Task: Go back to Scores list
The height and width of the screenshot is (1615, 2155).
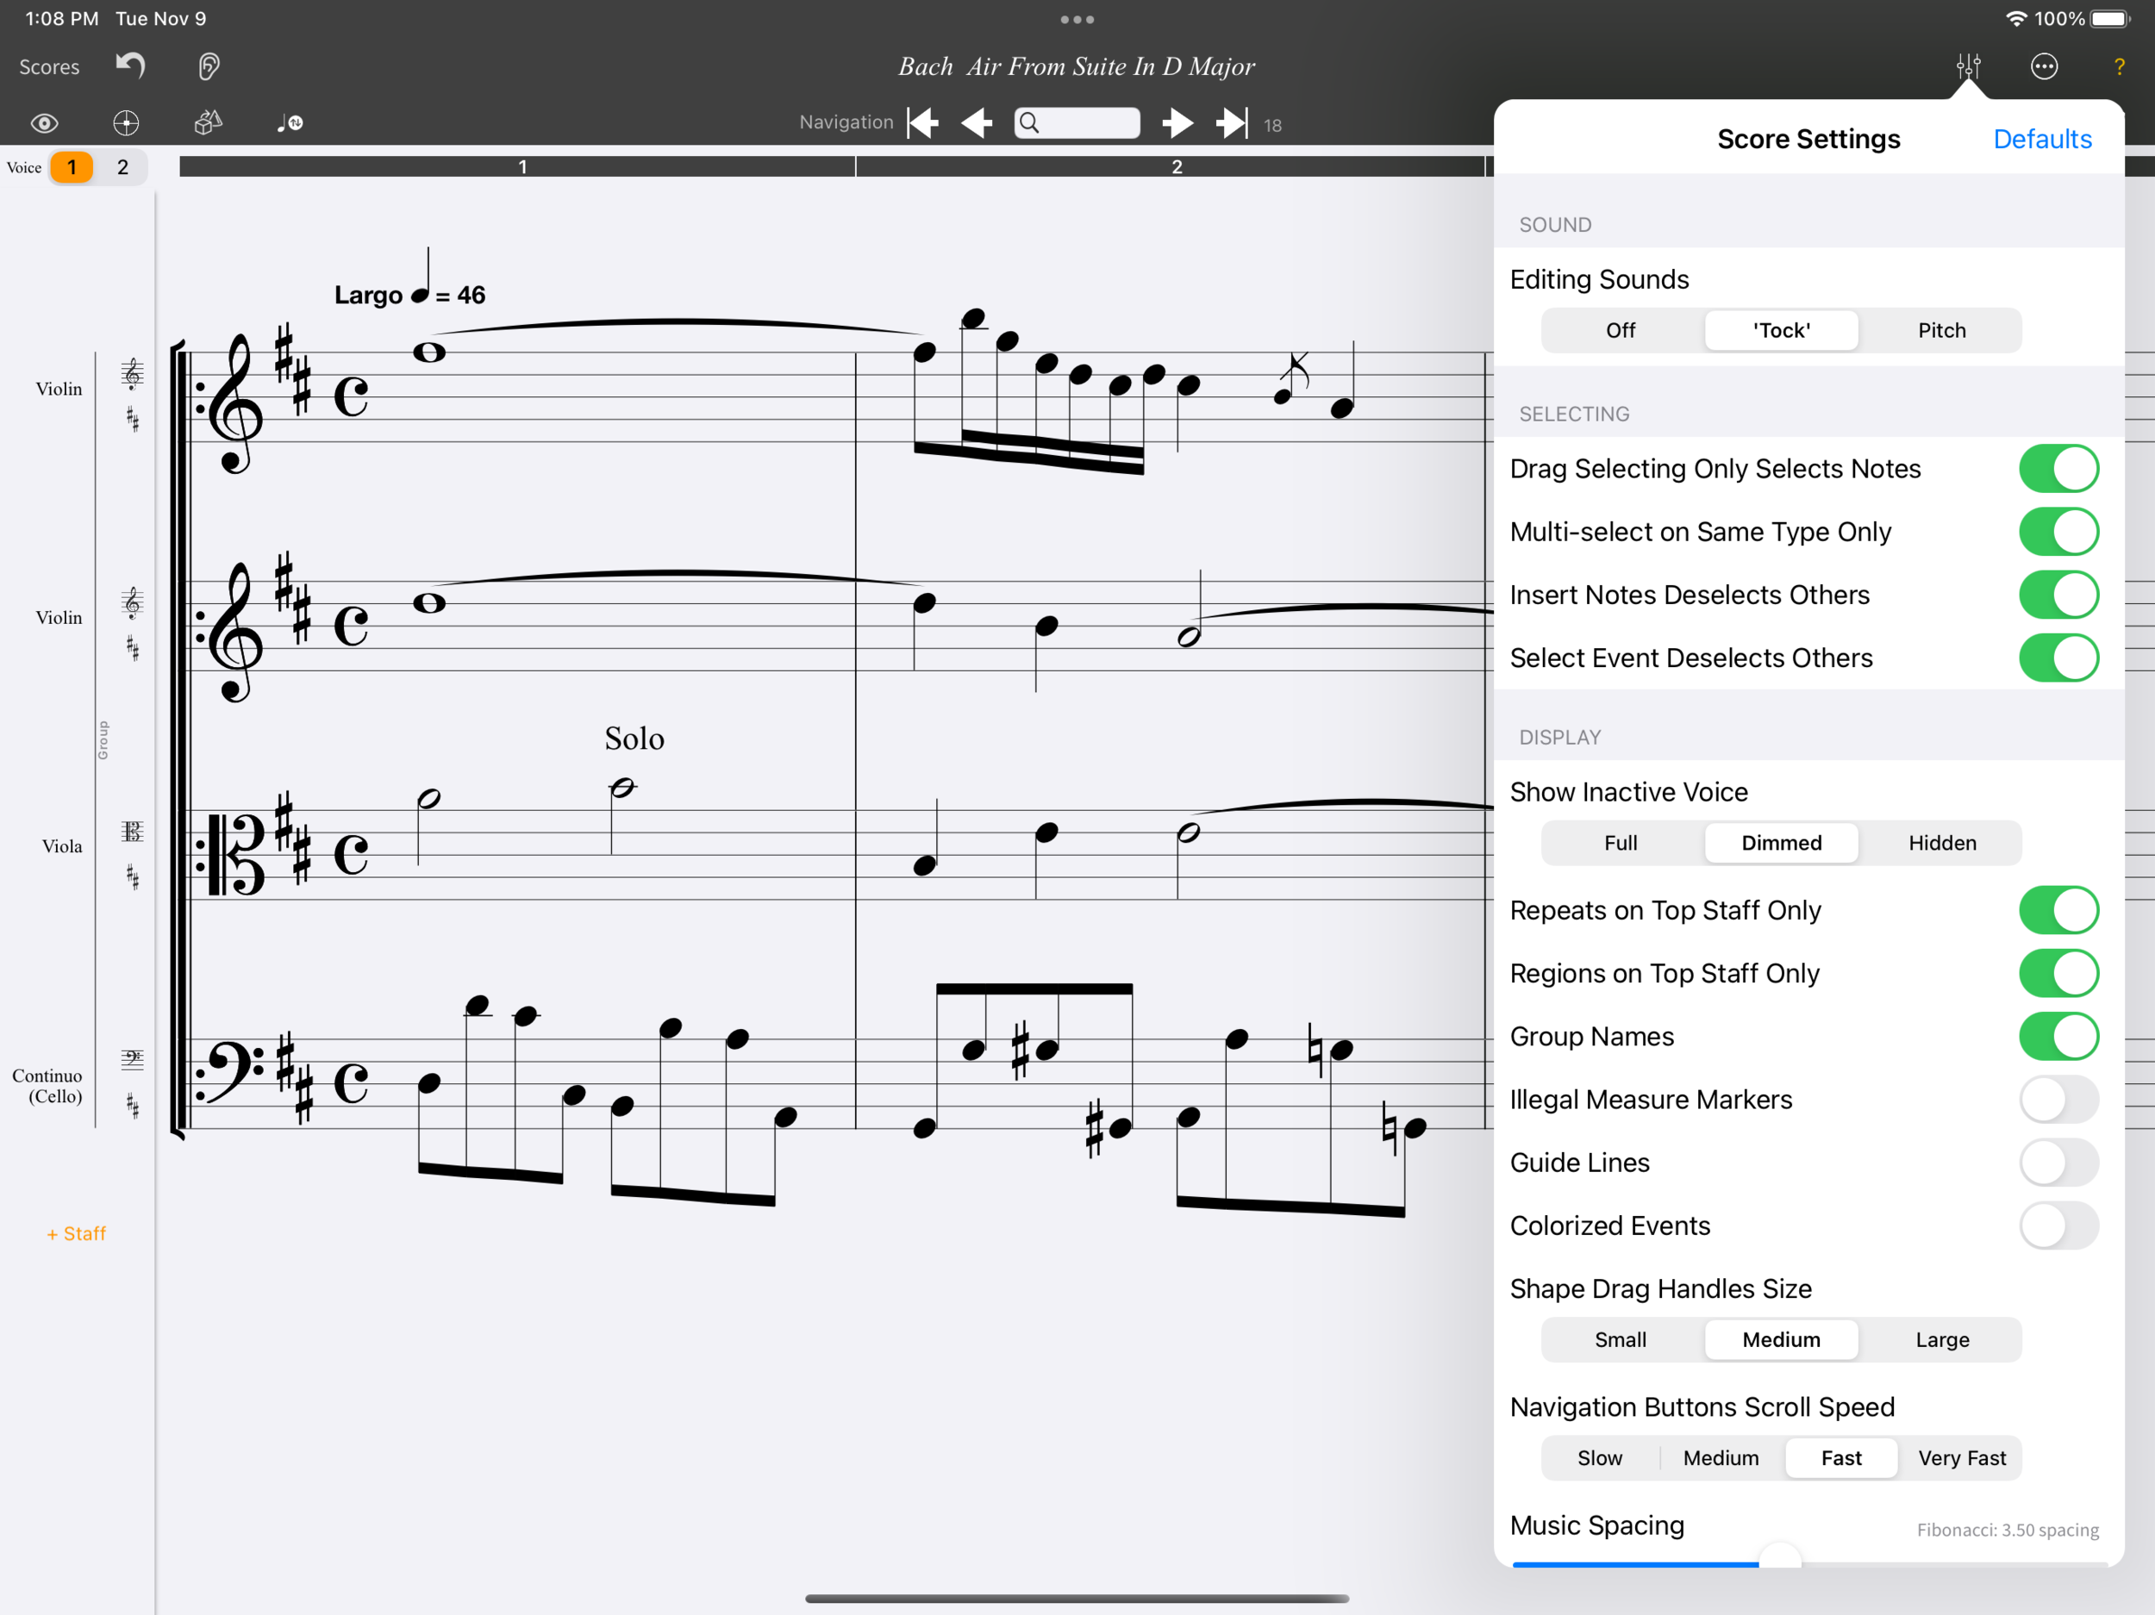Action: coord(50,67)
